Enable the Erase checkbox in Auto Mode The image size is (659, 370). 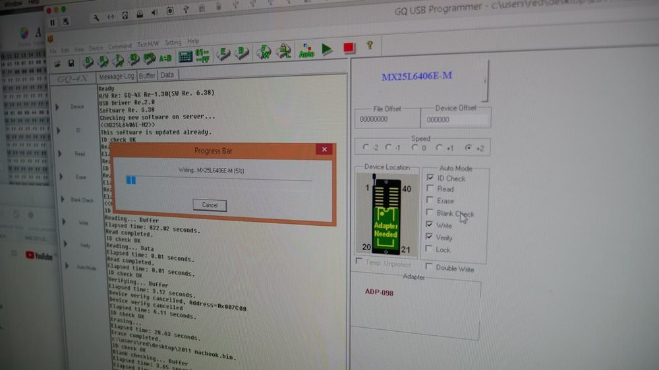pos(430,200)
